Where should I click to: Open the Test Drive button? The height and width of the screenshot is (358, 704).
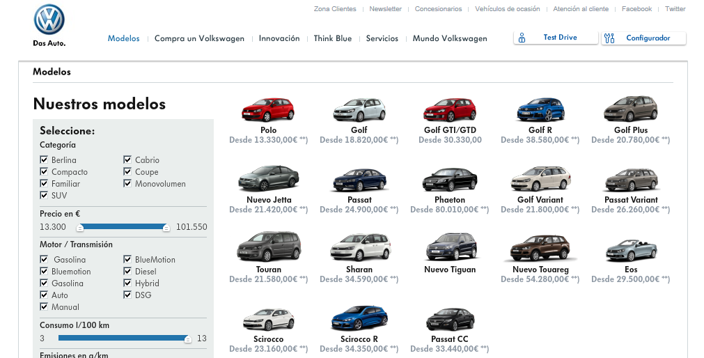[x=556, y=38]
